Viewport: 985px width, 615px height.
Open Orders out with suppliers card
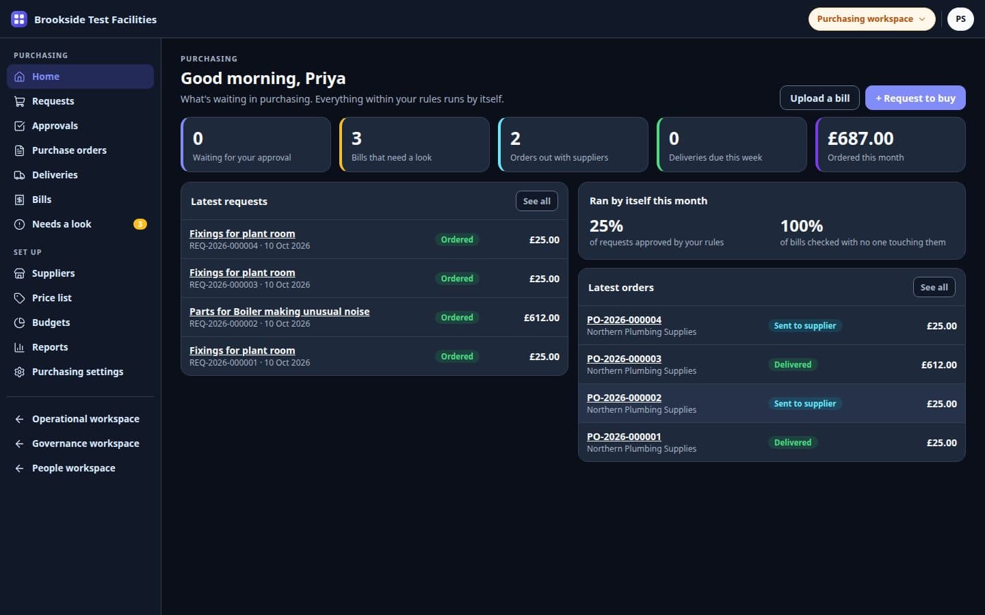pyautogui.click(x=573, y=144)
